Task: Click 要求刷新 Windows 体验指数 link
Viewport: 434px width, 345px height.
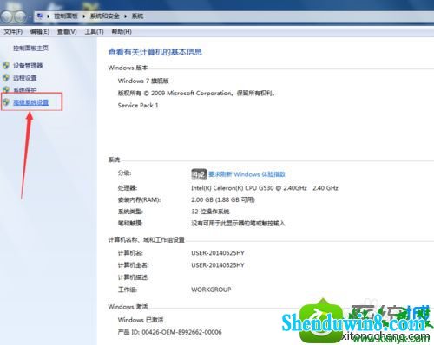Action: tap(247, 174)
